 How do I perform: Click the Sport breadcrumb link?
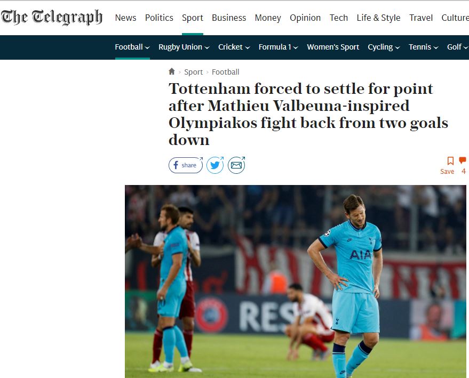point(194,72)
